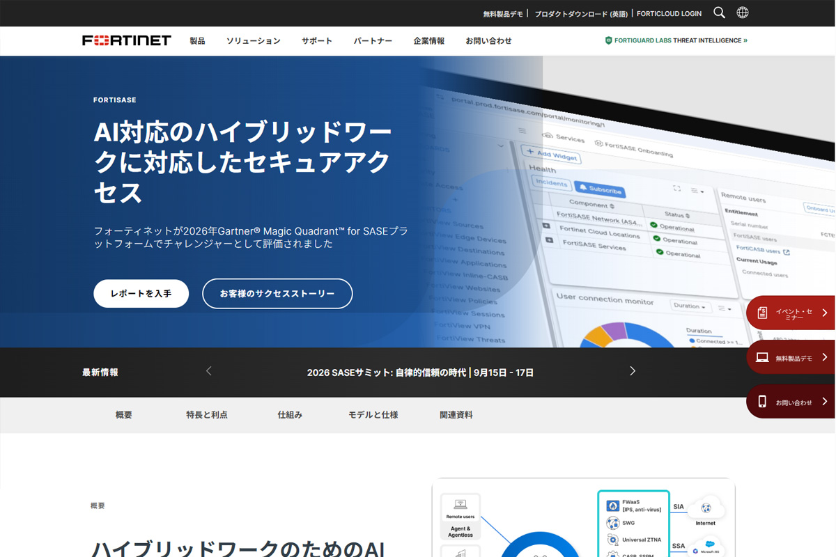This screenshot has height=557, width=836.
Task: Show next news item arrow
Action: click(x=633, y=371)
